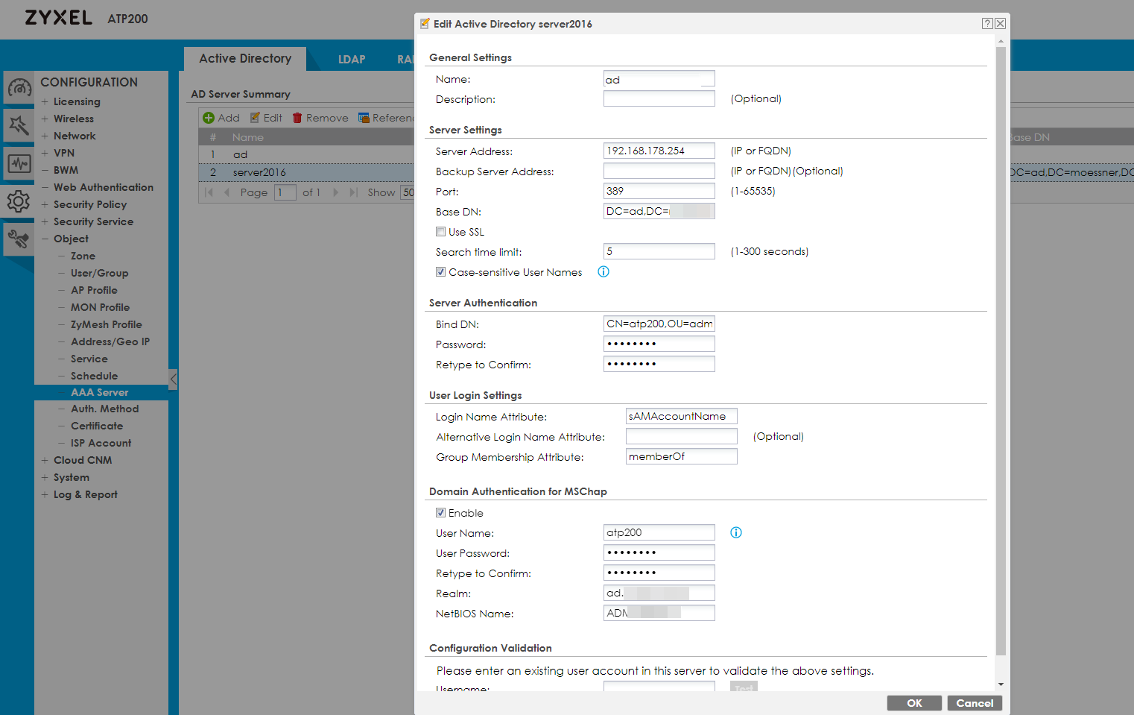This screenshot has width=1134, height=715.
Task: Click the maintenance tools sidebar icon
Action: [19, 239]
